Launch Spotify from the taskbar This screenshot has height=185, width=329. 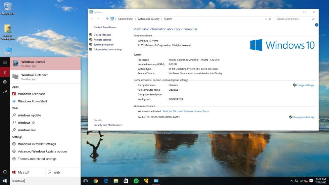[136, 181]
